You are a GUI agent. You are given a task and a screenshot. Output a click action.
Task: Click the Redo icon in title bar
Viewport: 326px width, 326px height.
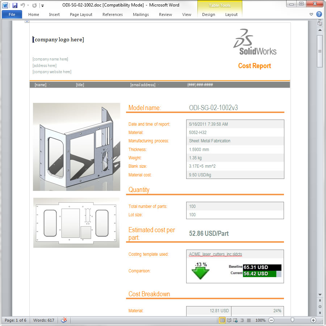click(34, 5)
